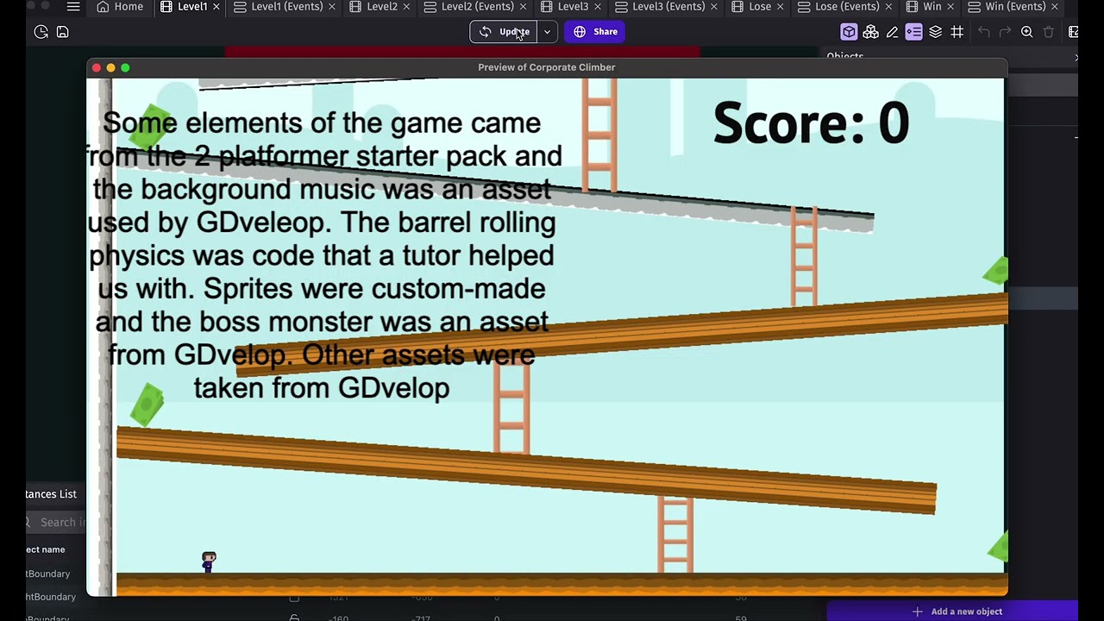This screenshot has height=621, width=1104.
Task: Close the Objects panel
Action: pyautogui.click(x=1076, y=57)
